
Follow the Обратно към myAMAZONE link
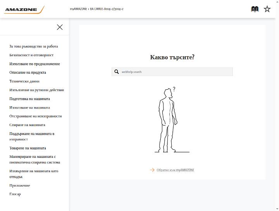point(175,170)
